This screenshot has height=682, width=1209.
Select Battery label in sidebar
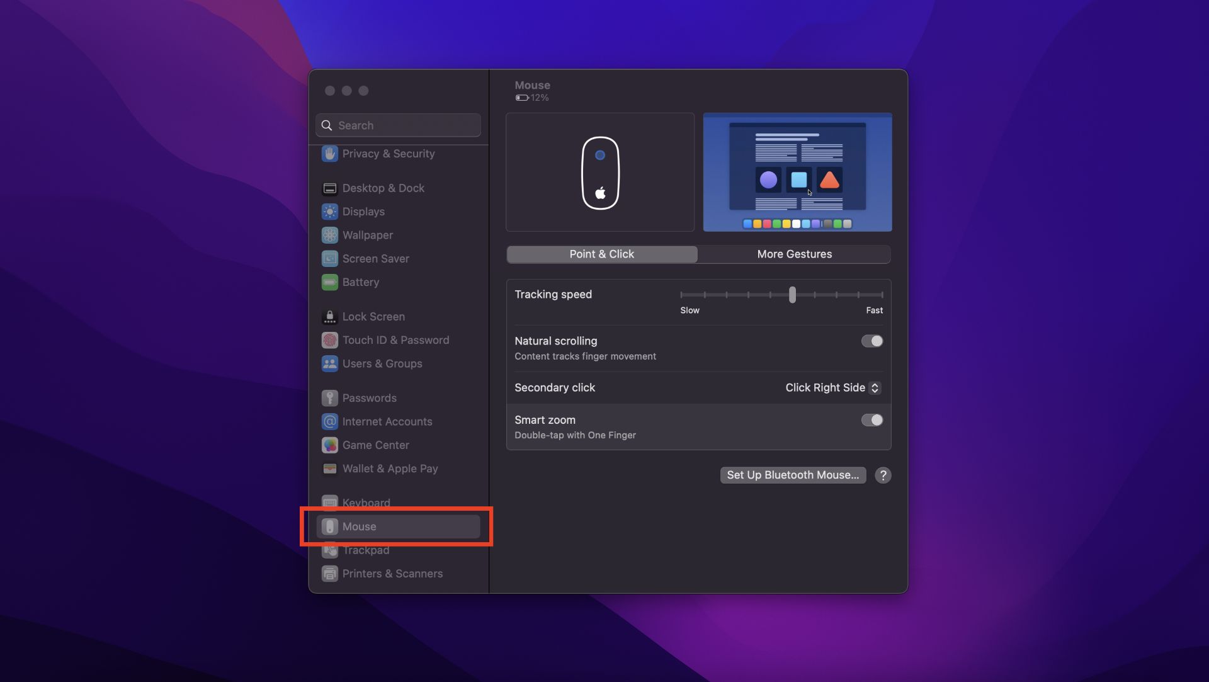tap(361, 282)
